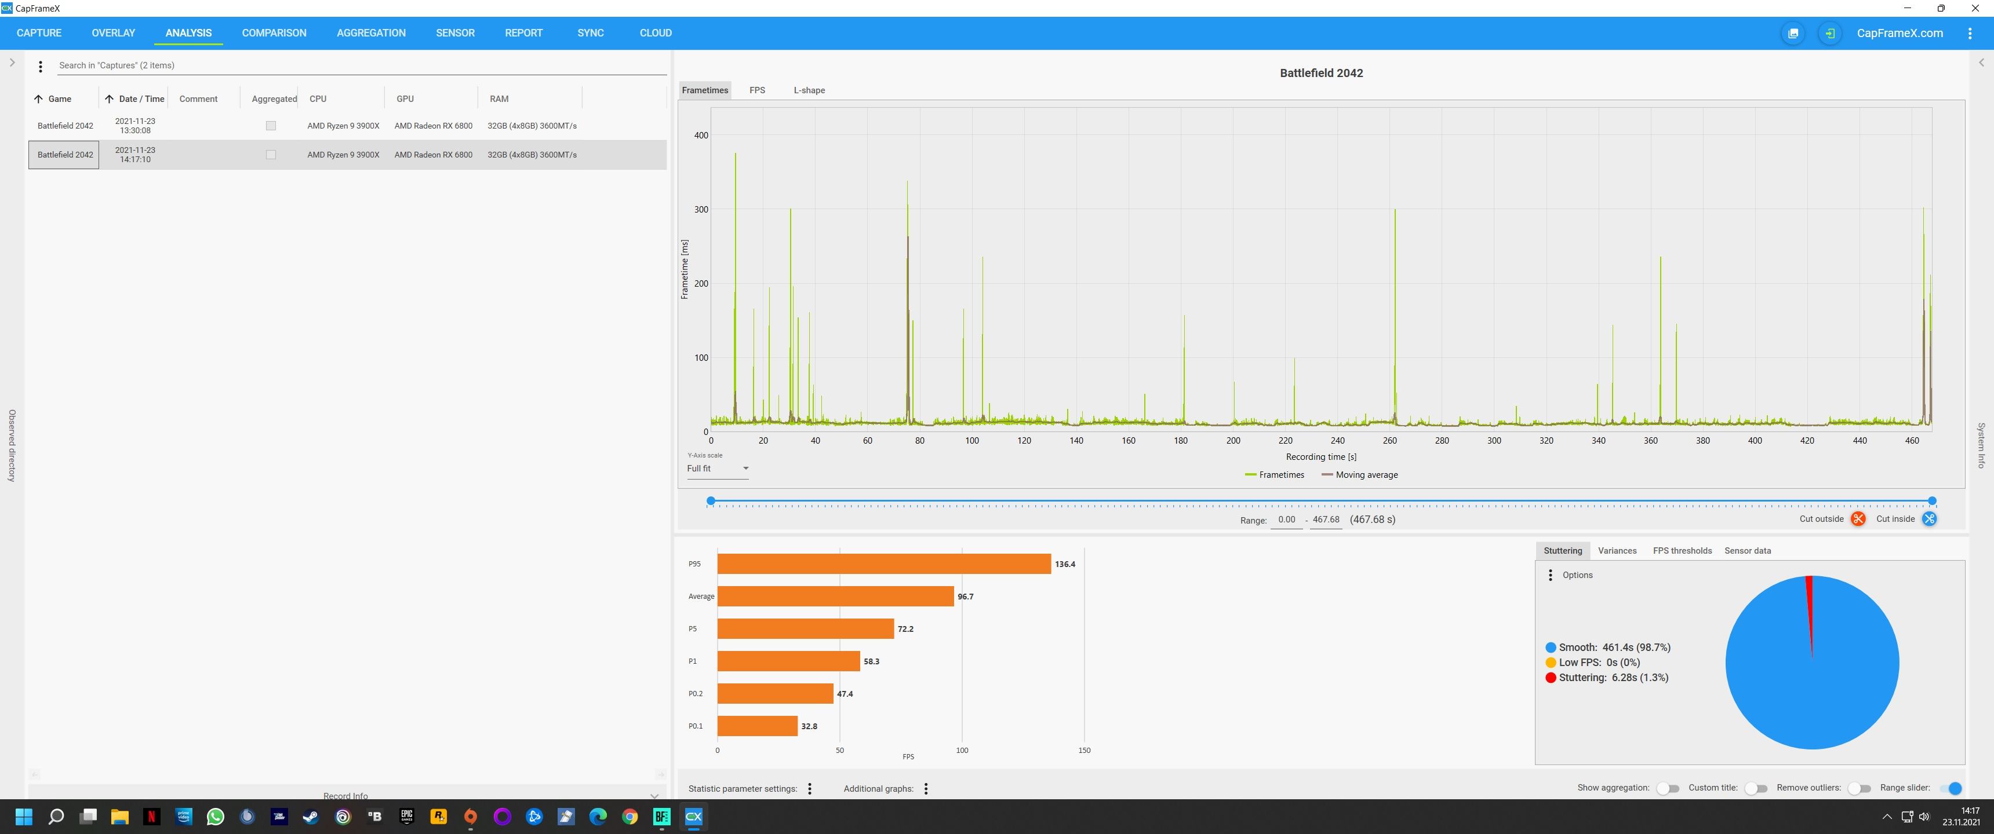
Task: Toggle Frametimes series in chart legend
Action: [1274, 475]
